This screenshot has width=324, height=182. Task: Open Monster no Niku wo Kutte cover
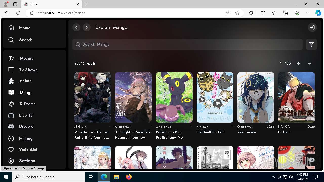pyautogui.click(x=93, y=97)
